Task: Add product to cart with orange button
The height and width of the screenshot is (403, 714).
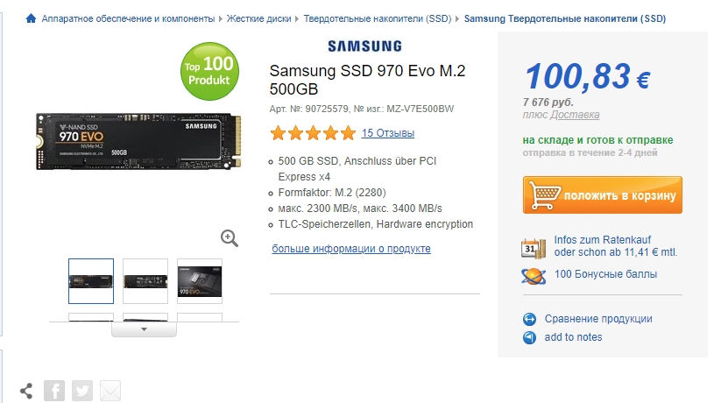Action: tap(603, 194)
